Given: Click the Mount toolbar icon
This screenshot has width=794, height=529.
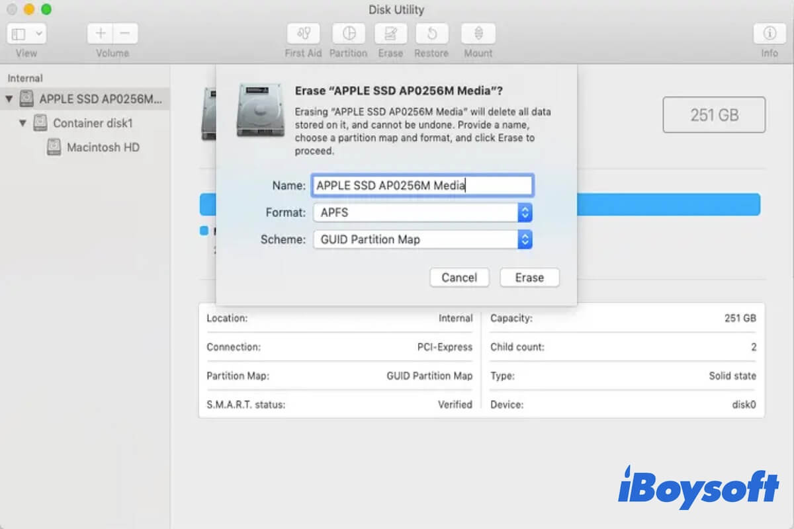Looking at the screenshot, I should [478, 34].
